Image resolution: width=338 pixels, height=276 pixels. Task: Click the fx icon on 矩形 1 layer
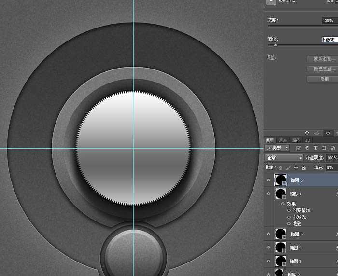click(337, 194)
